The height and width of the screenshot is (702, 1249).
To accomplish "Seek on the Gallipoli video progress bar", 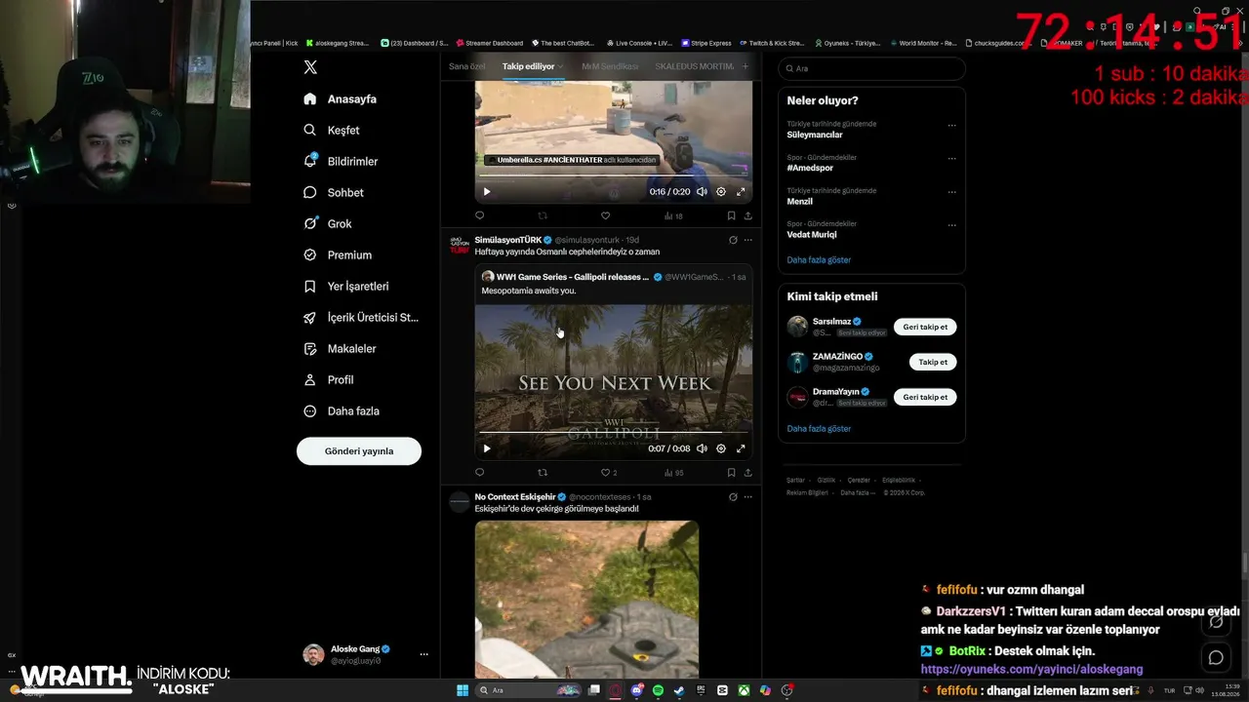I will click(x=614, y=432).
